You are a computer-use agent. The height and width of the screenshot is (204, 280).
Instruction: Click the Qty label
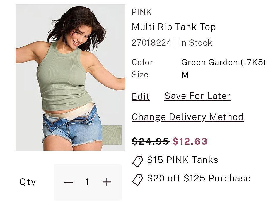pos(28,182)
